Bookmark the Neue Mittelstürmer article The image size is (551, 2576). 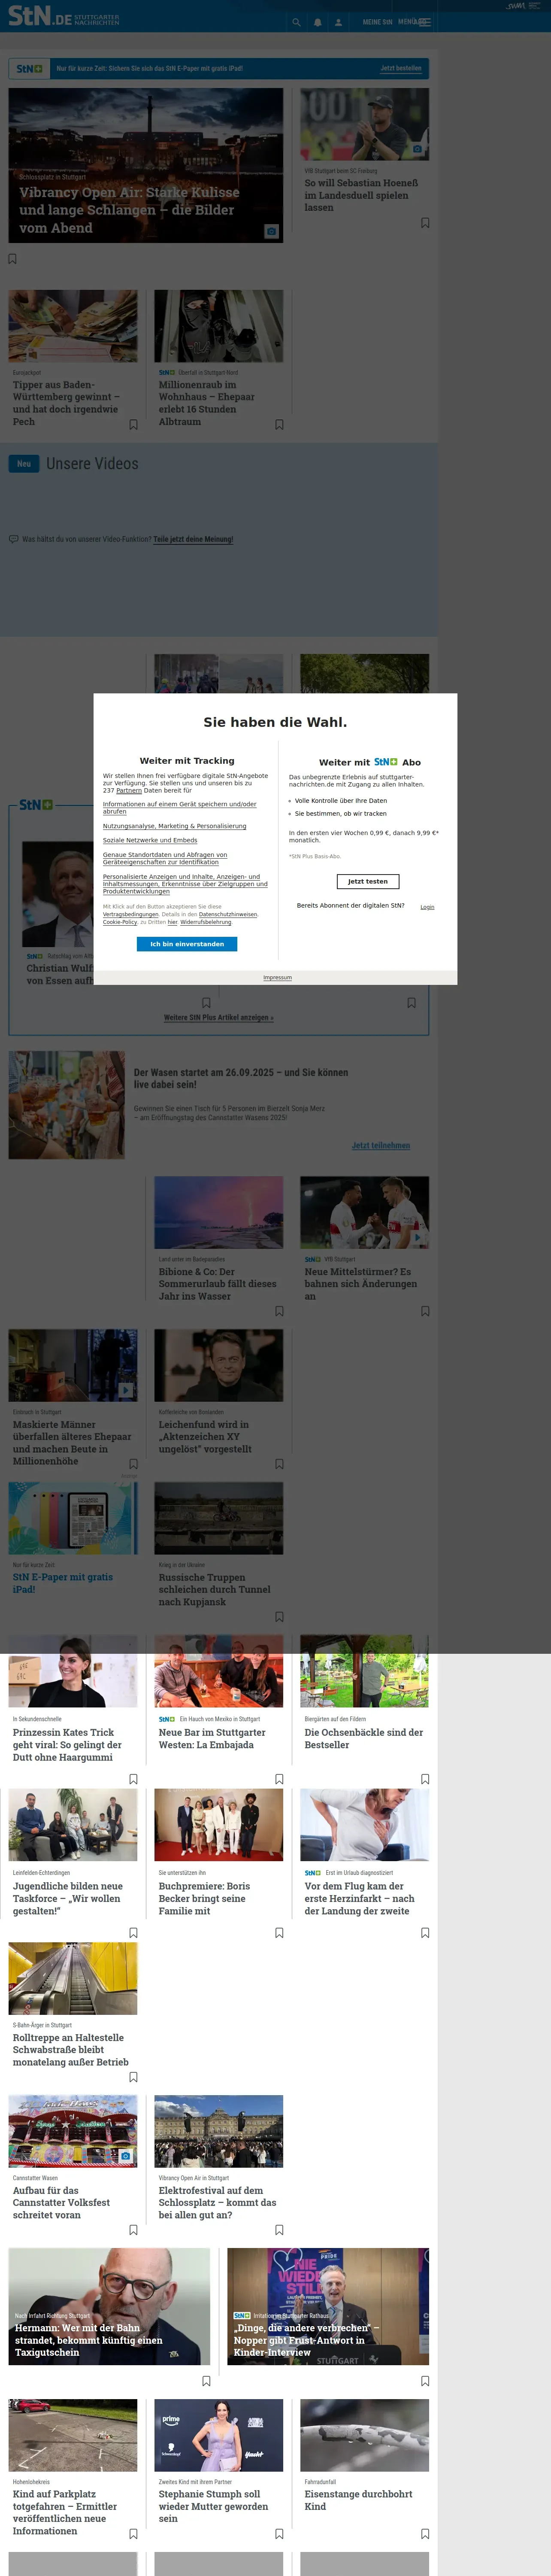point(425,1311)
